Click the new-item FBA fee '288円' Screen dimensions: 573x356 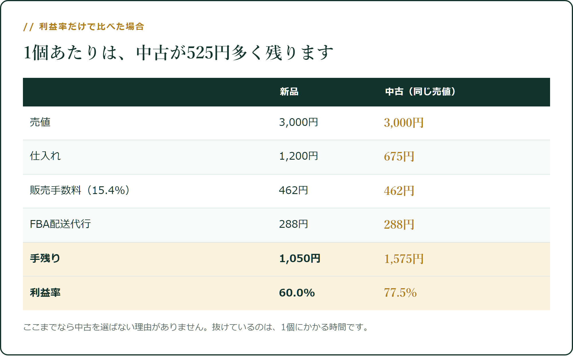click(293, 224)
